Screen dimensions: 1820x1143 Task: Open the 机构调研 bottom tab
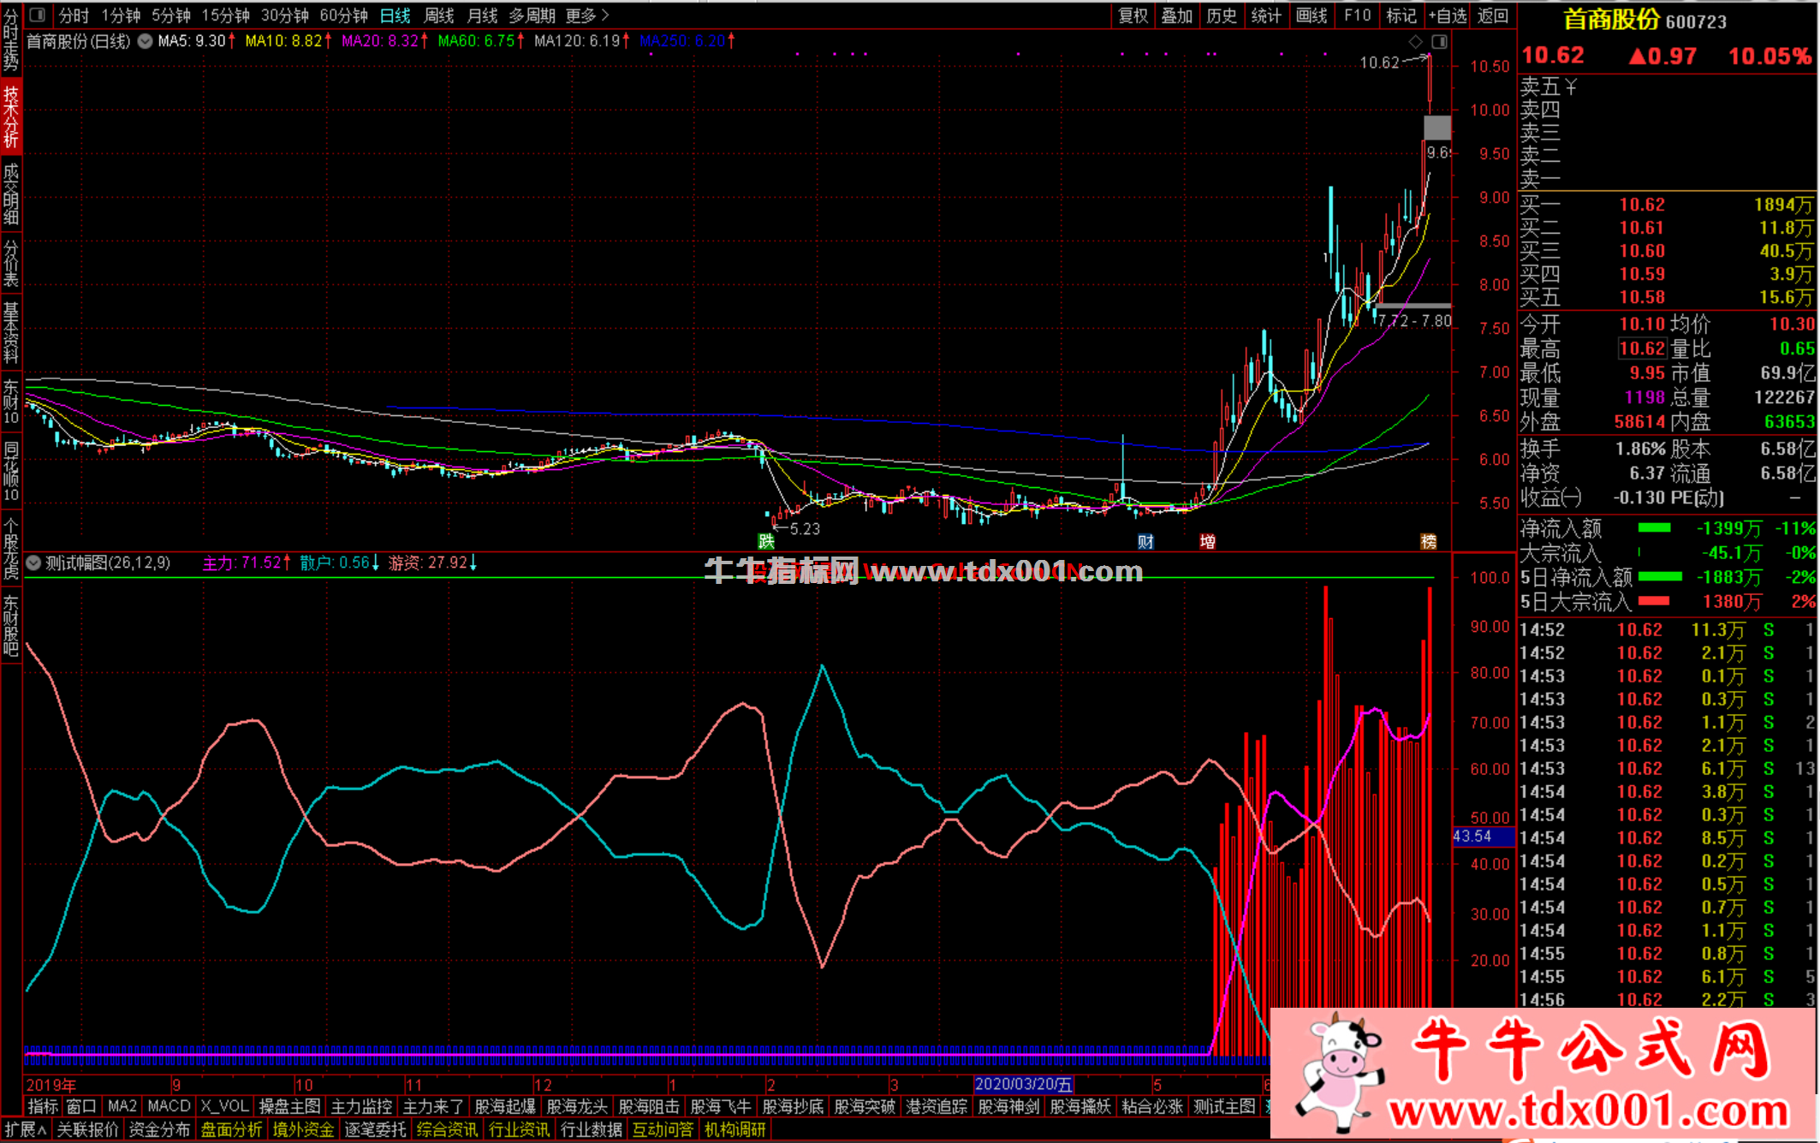(x=735, y=1129)
